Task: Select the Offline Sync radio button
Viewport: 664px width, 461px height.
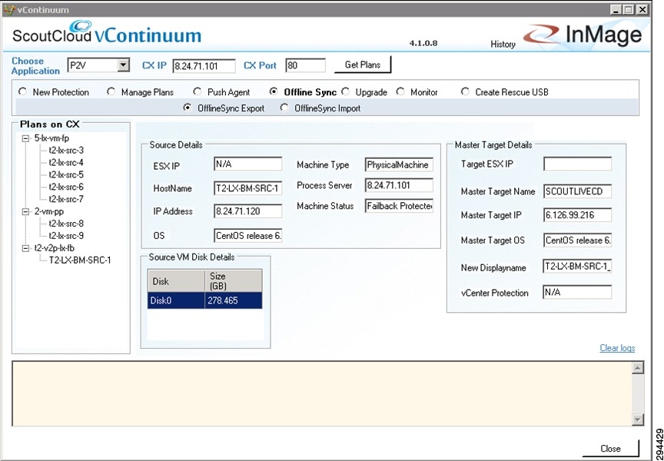Action: click(274, 92)
